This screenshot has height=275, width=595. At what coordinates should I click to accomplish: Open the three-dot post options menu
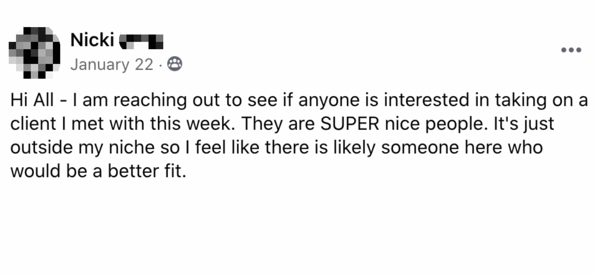(x=571, y=50)
